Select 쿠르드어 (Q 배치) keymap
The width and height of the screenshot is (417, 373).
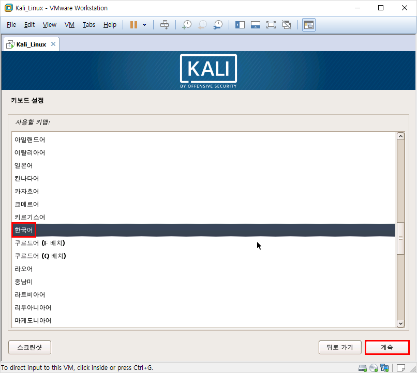click(203, 256)
